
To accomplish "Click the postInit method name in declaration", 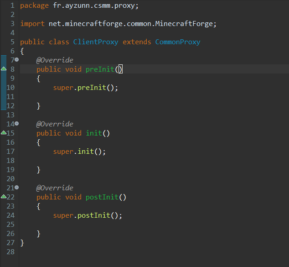I will pyautogui.click(x=102, y=197).
